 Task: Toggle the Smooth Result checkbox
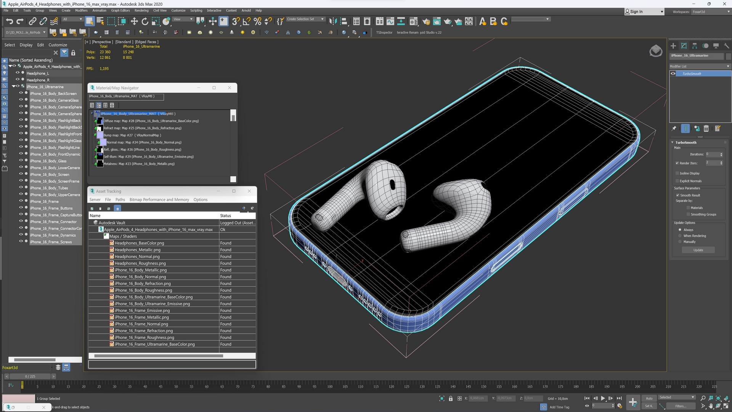click(677, 195)
